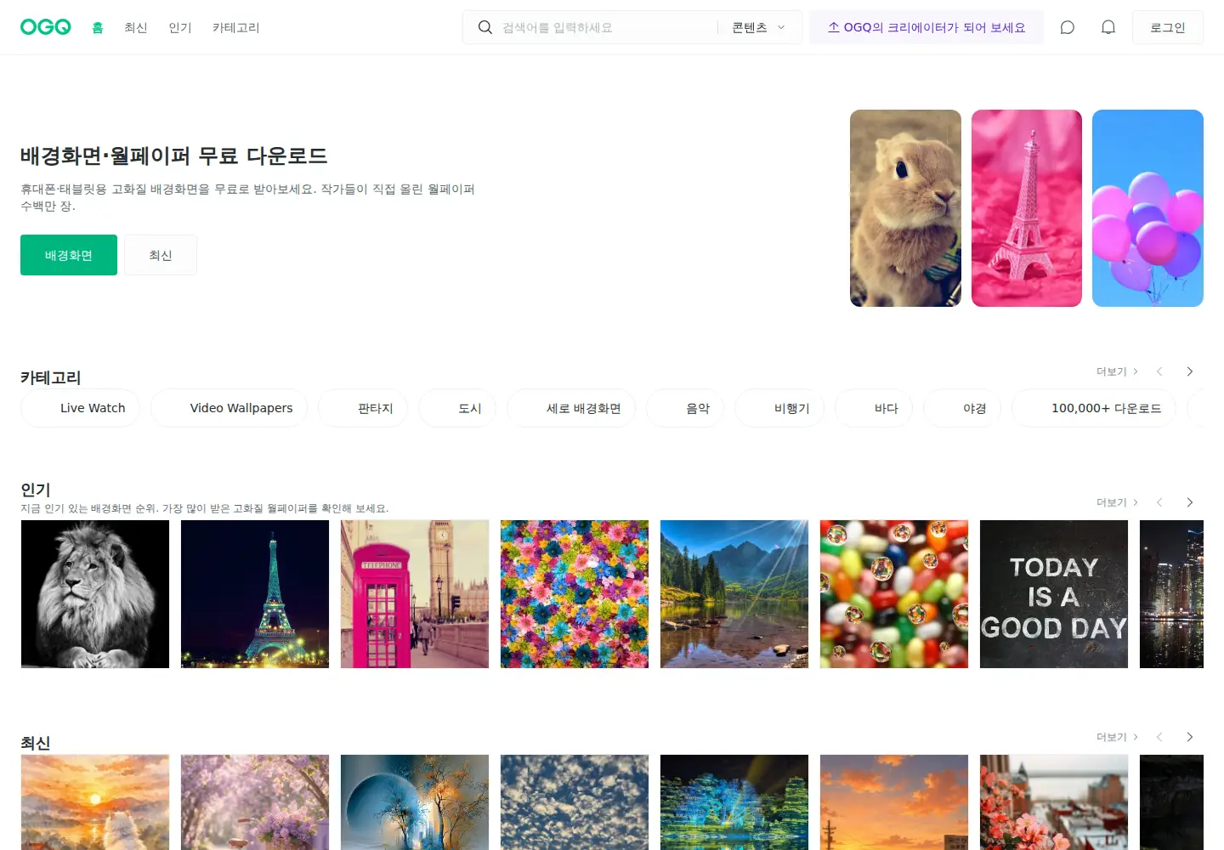Open 인기 in top navigation
The image size is (1224, 850).
click(180, 27)
